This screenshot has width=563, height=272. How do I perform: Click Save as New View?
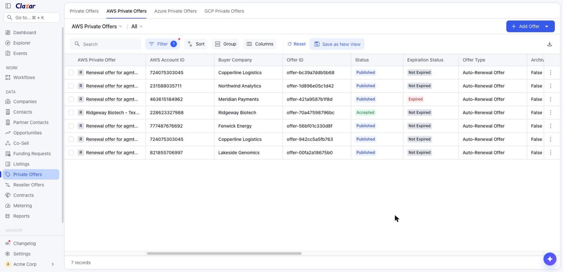click(x=337, y=44)
